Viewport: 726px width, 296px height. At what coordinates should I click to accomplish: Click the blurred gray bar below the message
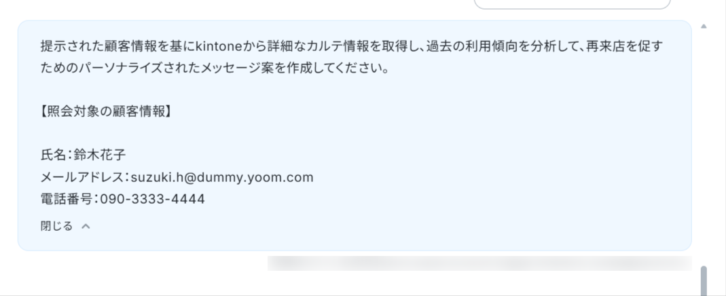(479, 263)
